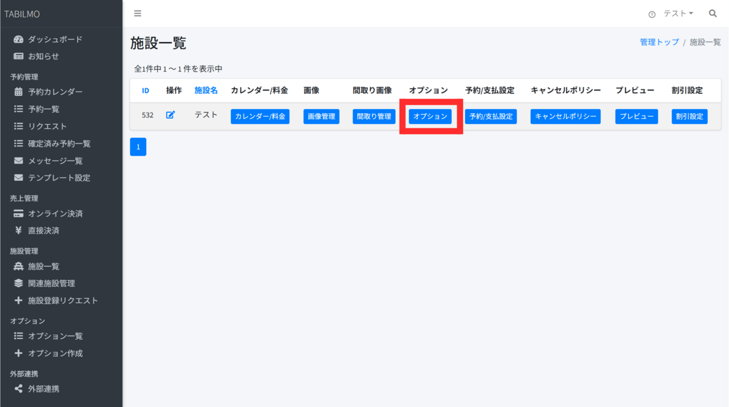This screenshot has width=729, height=407.
Task: Open 直接決済 in the sidebar
Action: [43, 231]
